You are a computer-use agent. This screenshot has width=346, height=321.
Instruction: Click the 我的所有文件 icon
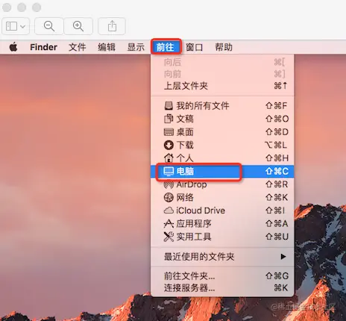point(169,106)
